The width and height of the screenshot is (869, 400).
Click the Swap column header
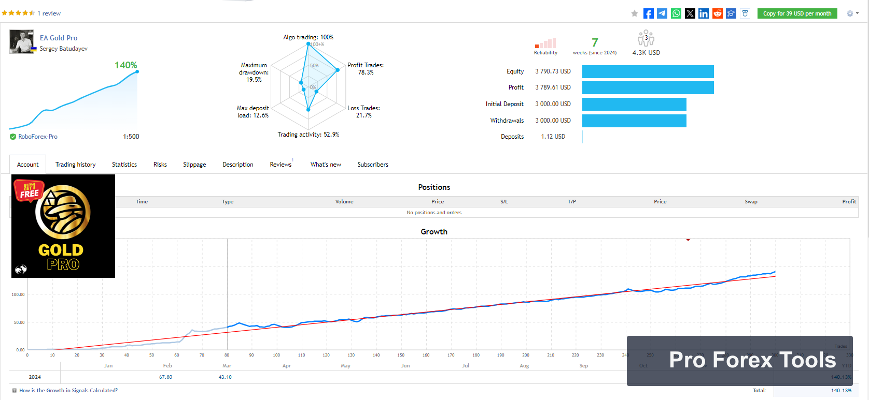751,202
